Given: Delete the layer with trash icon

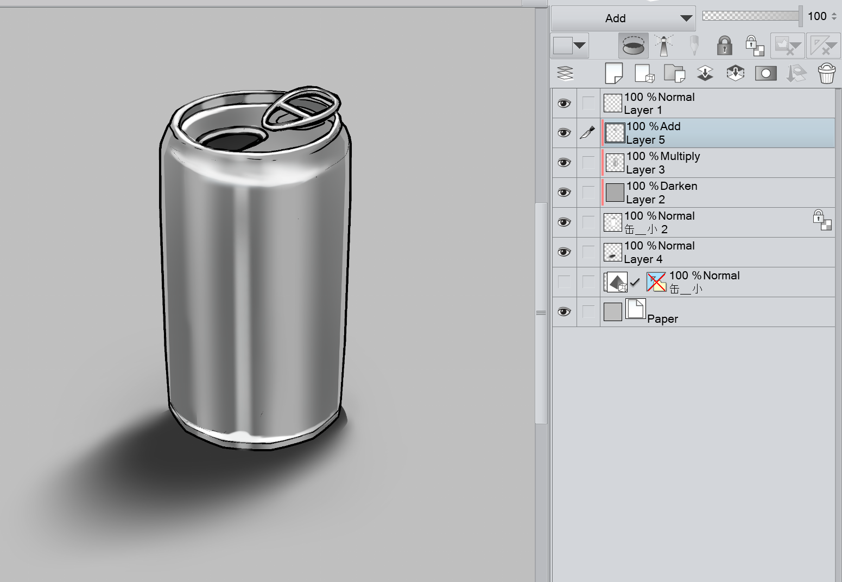Looking at the screenshot, I should (x=826, y=73).
